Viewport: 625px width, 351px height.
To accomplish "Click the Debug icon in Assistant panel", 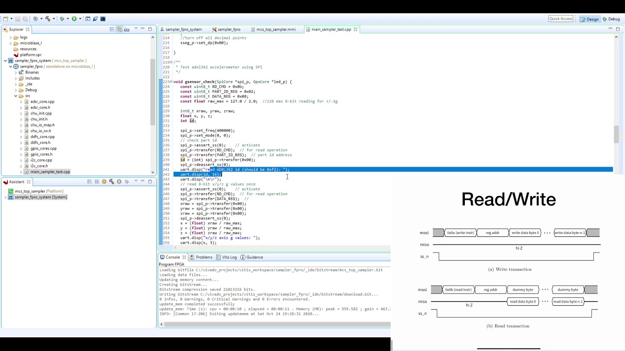I will (x=126, y=182).
